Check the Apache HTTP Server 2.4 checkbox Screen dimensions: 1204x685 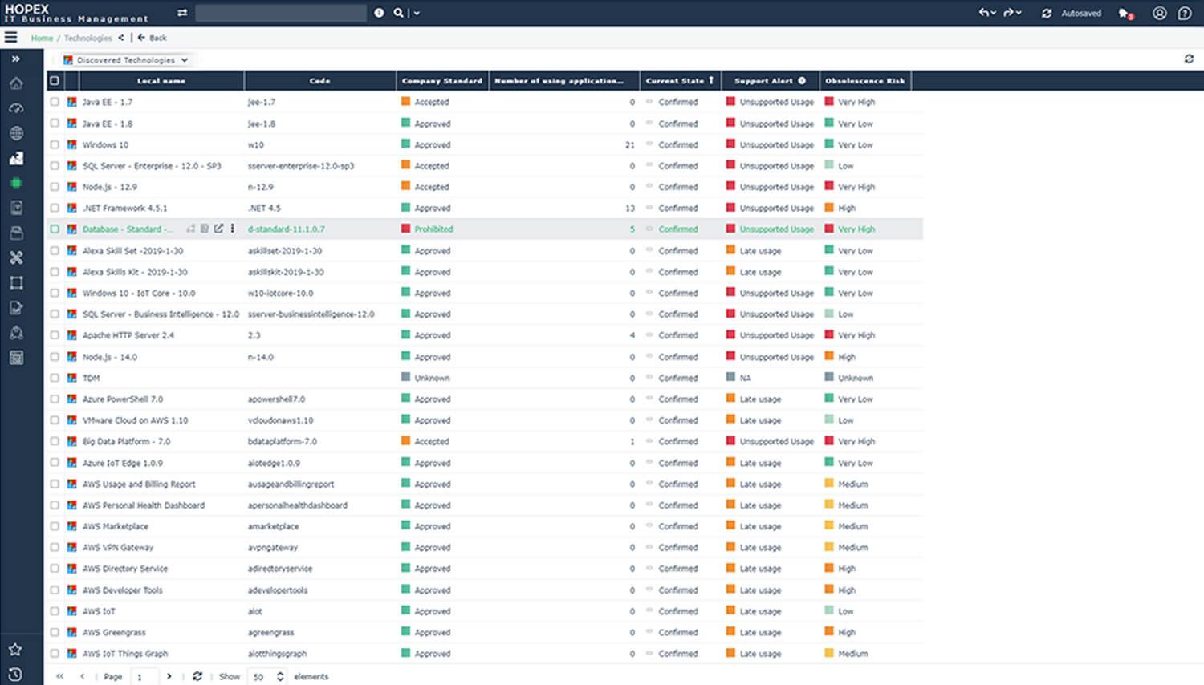tap(55, 335)
